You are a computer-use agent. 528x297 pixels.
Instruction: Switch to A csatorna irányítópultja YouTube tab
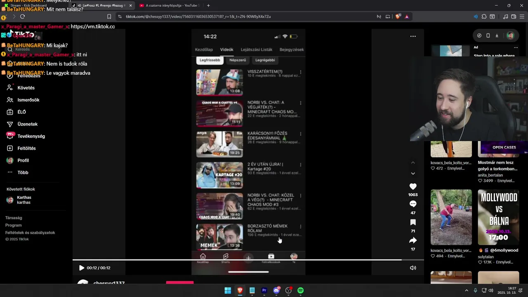click(169, 5)
